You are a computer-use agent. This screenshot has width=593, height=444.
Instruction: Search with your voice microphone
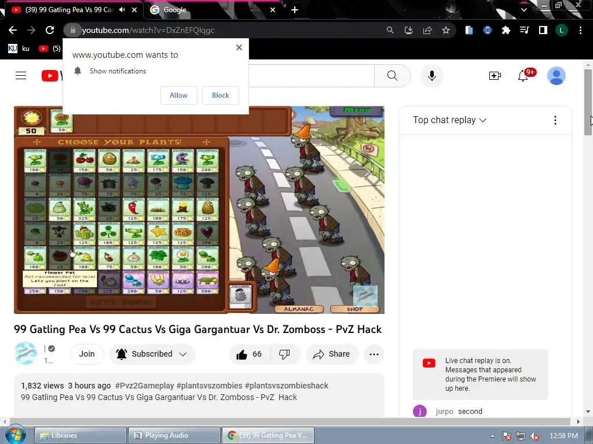click(431, 76)
